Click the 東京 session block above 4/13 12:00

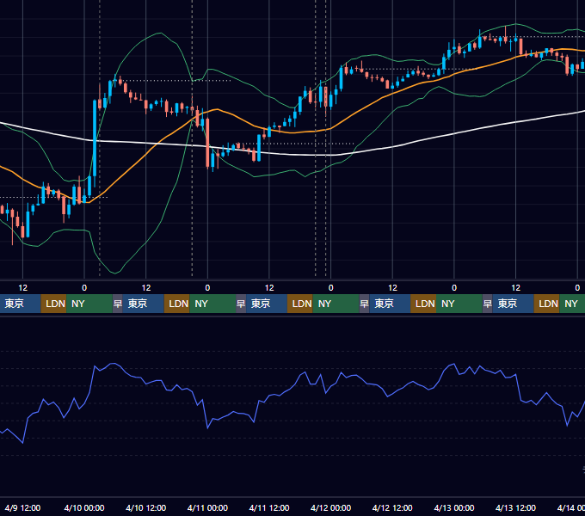coord(513,304)
